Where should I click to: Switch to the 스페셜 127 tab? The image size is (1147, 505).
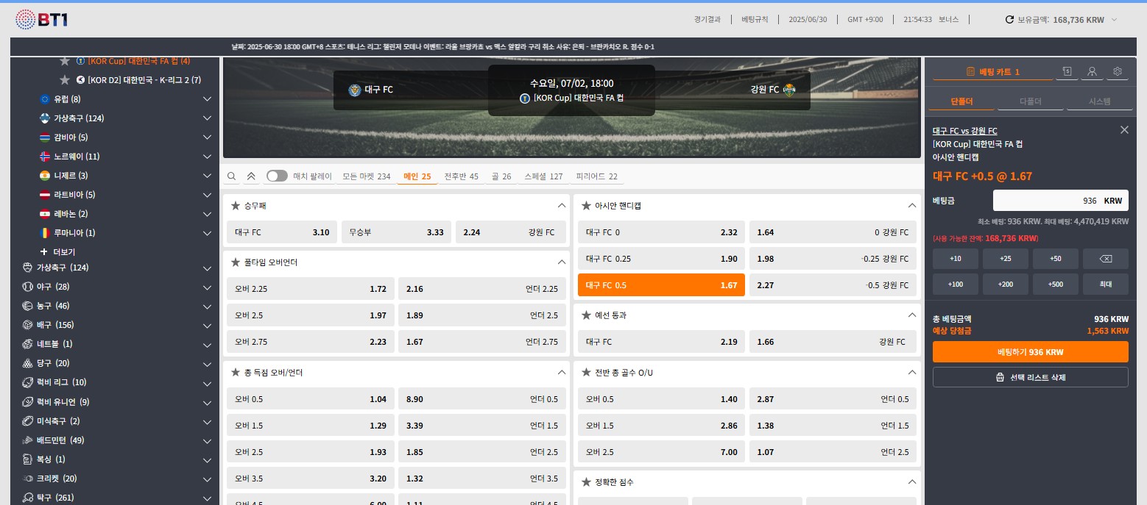pyautogui.click(x=543, y=176)
